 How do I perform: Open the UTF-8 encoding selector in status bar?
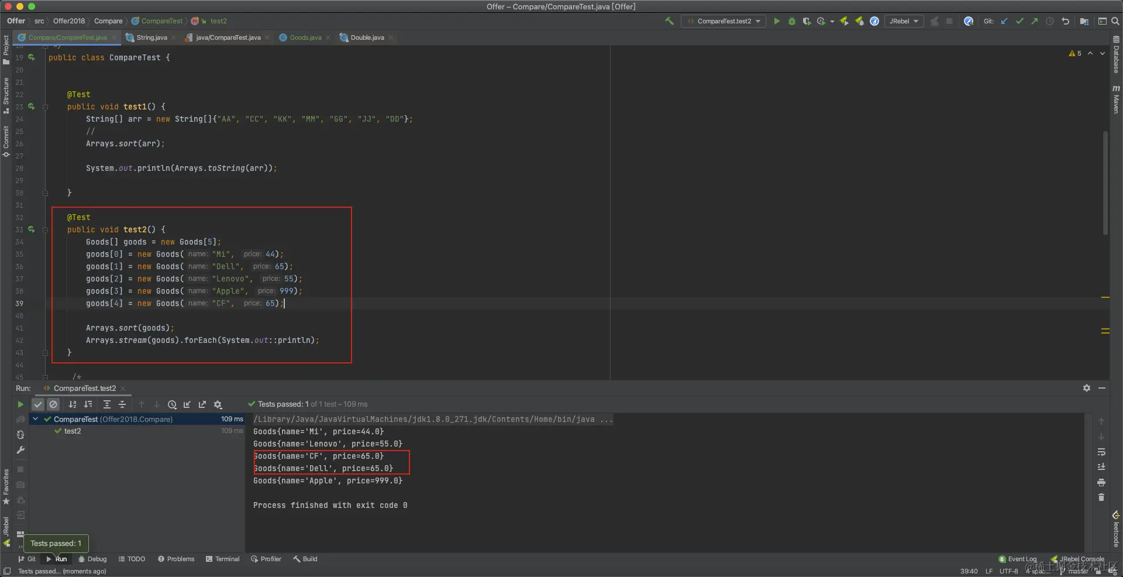(1008, 571)
